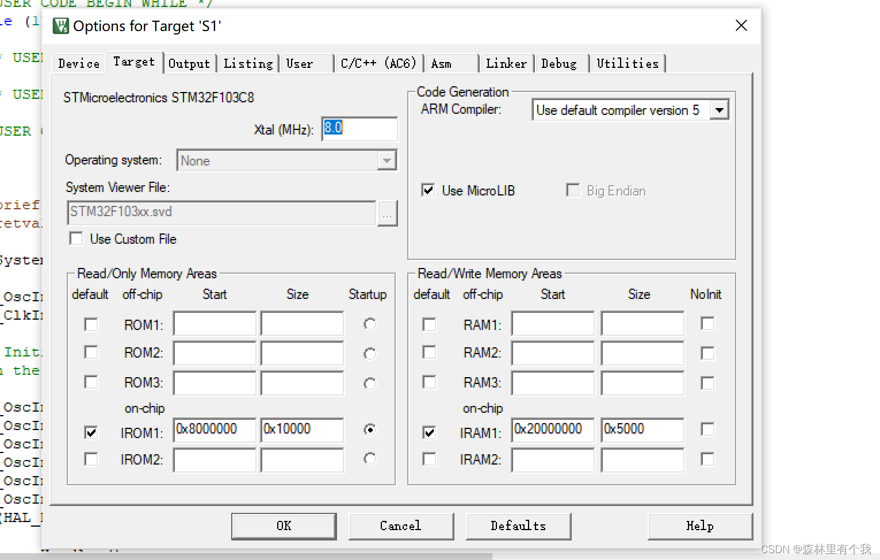The height and width of the screenshot is (560, 880).
Task: Enable NoInit for IRAM1
Action: [707, 429]
